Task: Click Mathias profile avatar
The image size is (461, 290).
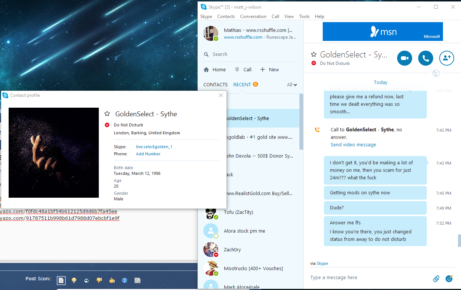Action: 211,33
